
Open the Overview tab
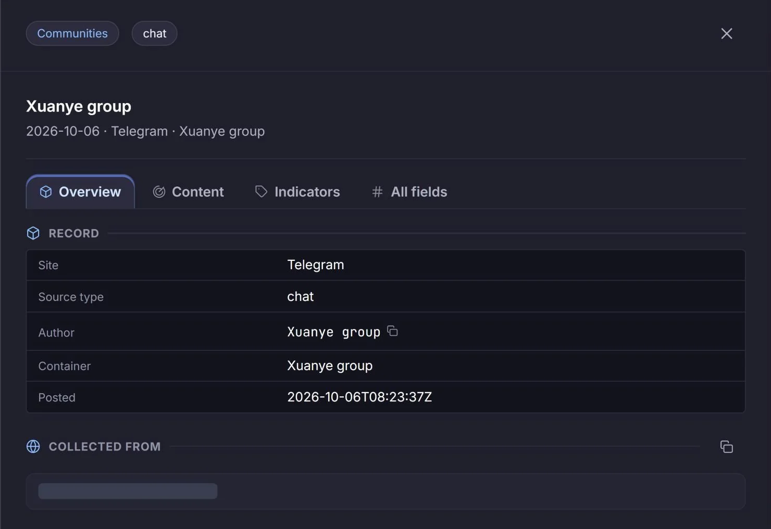[x=80, y=192]
